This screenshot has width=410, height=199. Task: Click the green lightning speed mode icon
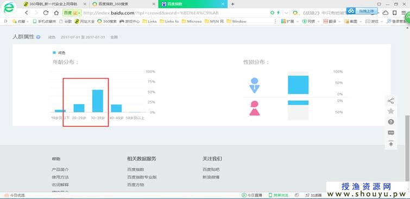(x=278, y=12)
